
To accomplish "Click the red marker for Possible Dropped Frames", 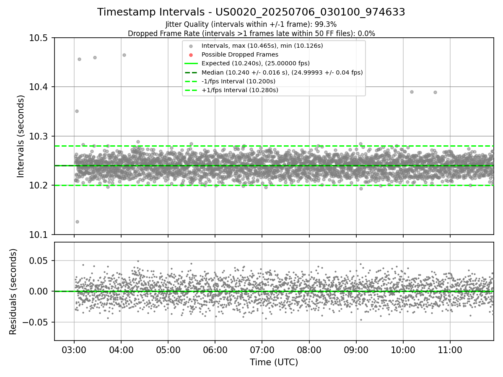I will [191, 55].
